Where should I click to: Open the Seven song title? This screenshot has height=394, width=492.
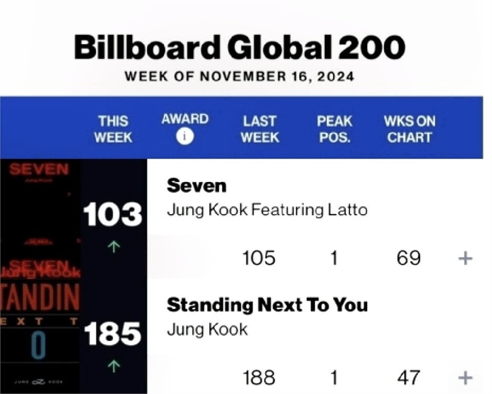pyautogui.click(x=196, y=186)
